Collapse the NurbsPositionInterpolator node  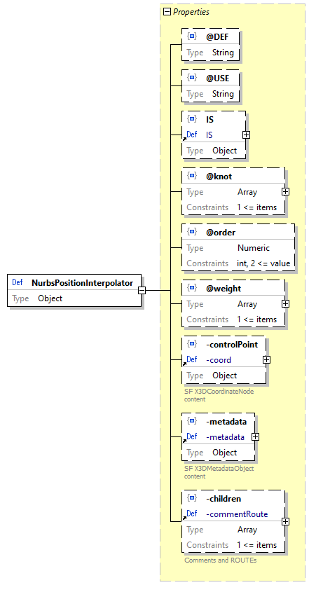142,290
